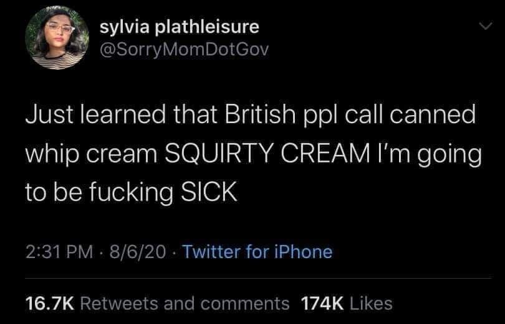The width and height of the screenshot is (505, 324).
Task: Click the phrase to be in tweet
Action: pyautogui.click(x=54, y=192)
